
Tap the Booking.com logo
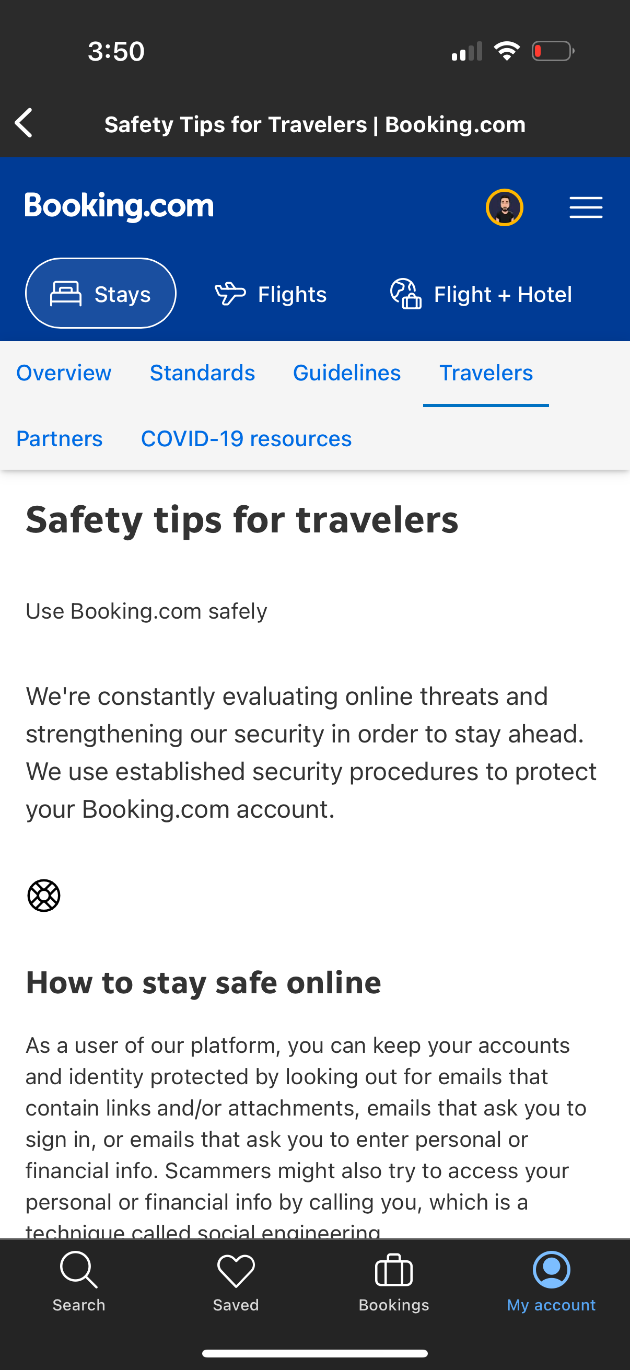coord(118,206)
